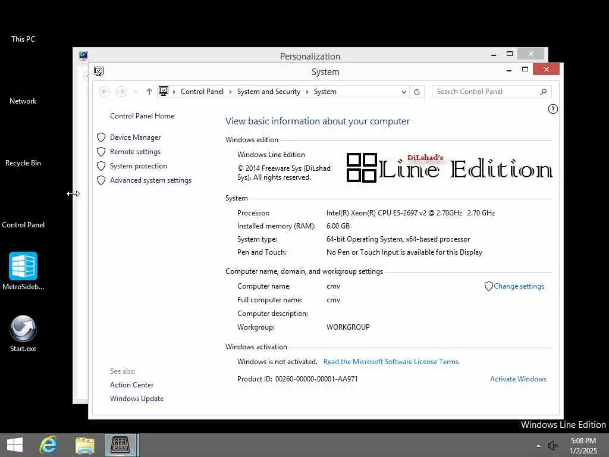This screenshot has height=457, width=609.
Task: Open Advanced system settings link
Action: coord(150,180)
